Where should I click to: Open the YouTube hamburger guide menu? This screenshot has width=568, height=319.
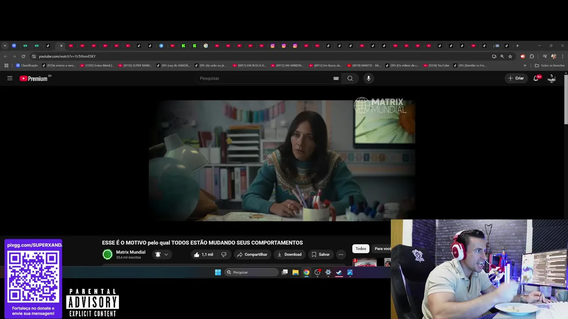point(10,78)
